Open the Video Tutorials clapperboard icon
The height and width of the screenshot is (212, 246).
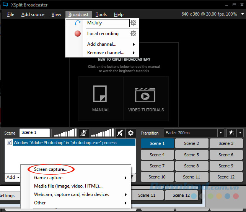point(146,94)
